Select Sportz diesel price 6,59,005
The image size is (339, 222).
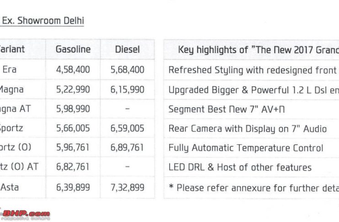click(127, 129)
